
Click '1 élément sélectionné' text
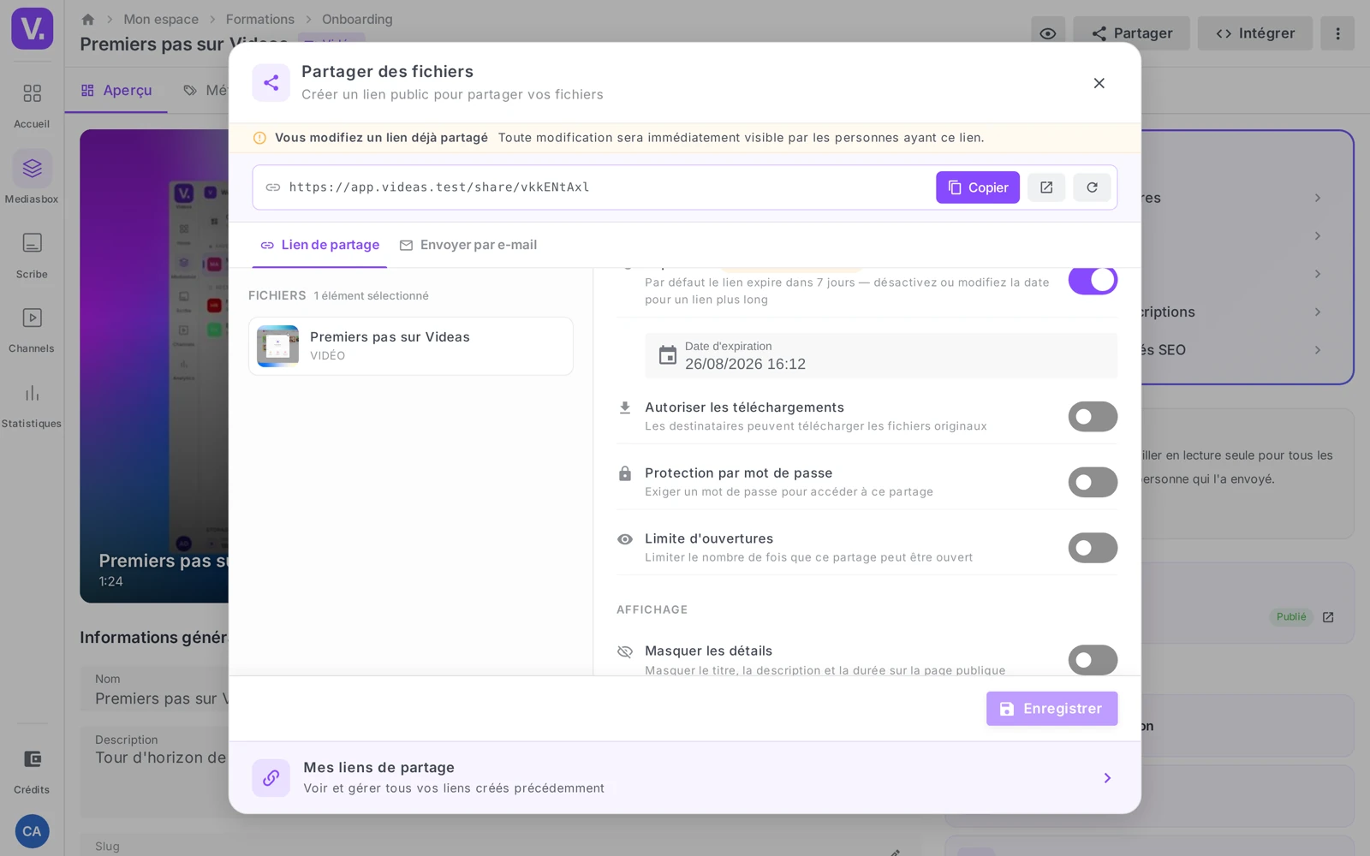(371, 296)
